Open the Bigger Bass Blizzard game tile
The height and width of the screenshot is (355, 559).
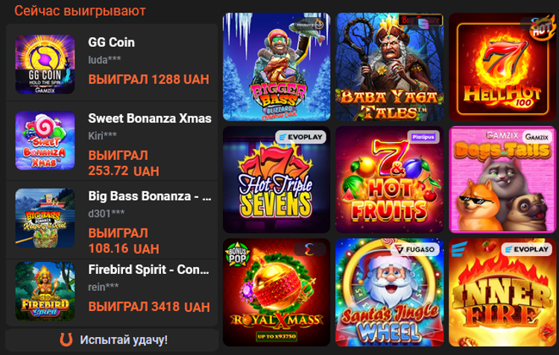pyautogui.click(x=277, y=67)
